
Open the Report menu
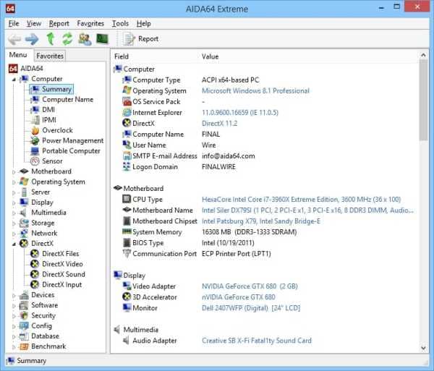click(x=59, y=24)
